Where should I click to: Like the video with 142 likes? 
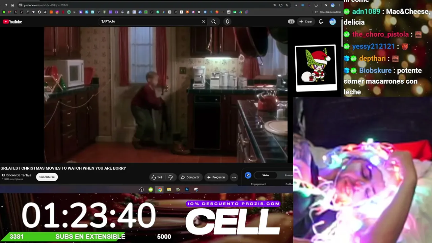pyautogui.click(x=157, y=177)
